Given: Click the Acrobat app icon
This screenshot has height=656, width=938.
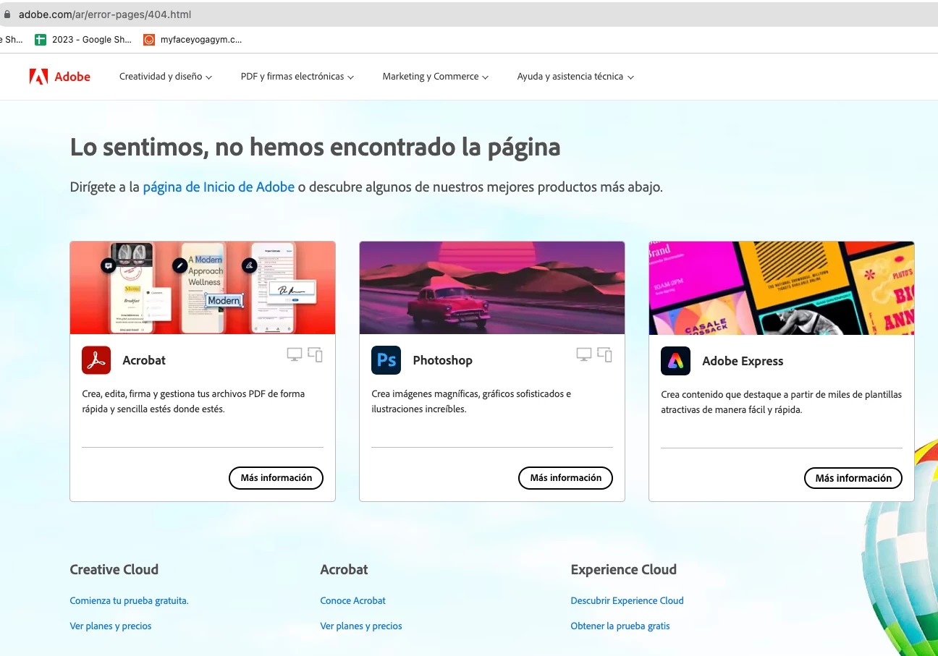Looking at the screenshot, I should coord(96,360).
